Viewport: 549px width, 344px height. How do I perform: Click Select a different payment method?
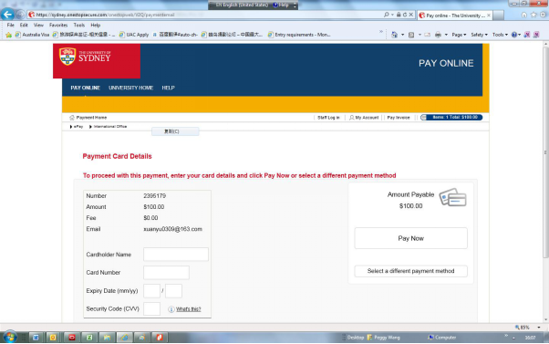[x=410, y=271]
